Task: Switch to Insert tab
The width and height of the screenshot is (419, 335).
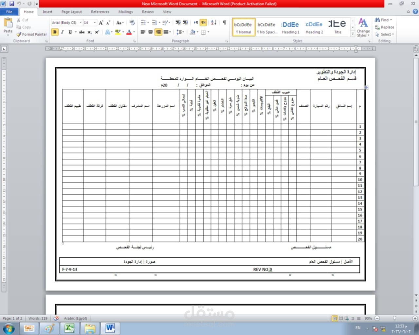Action: point(47,12)
